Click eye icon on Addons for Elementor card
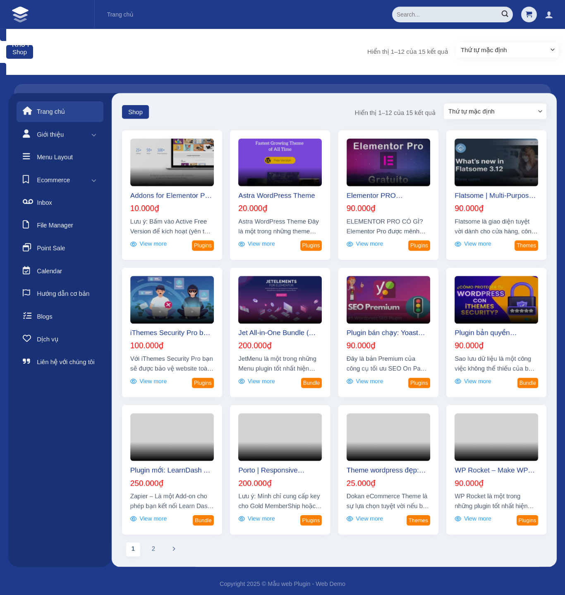Image resolution: width=565 pixels, height=595 pixels. [x=134, y=244]
